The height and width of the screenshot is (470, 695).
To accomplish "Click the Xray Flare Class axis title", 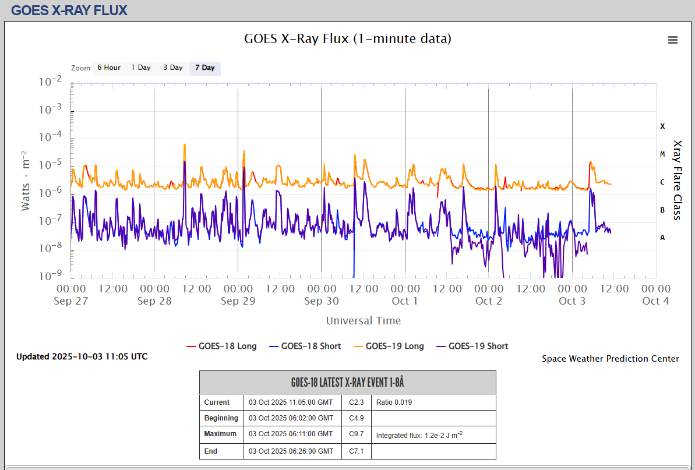I will tap(677, 179).
